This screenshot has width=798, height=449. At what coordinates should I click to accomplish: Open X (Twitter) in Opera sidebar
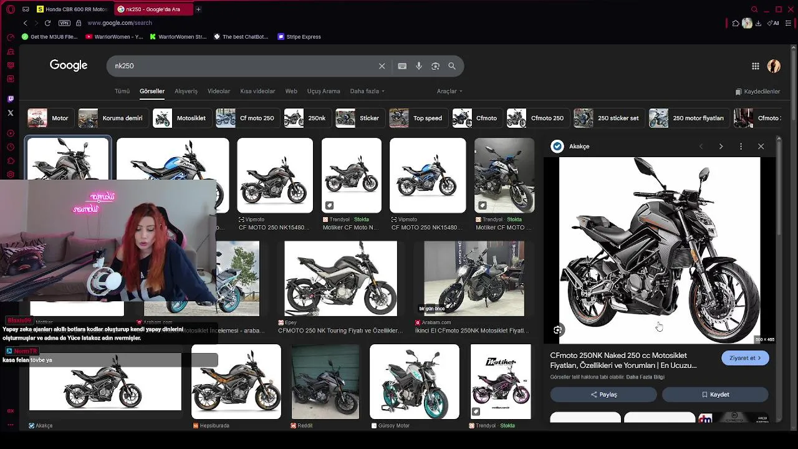(x=11, y=113)
